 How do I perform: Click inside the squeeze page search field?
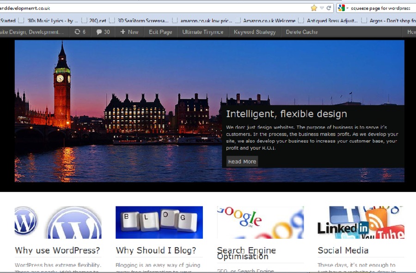pos(379,8)
